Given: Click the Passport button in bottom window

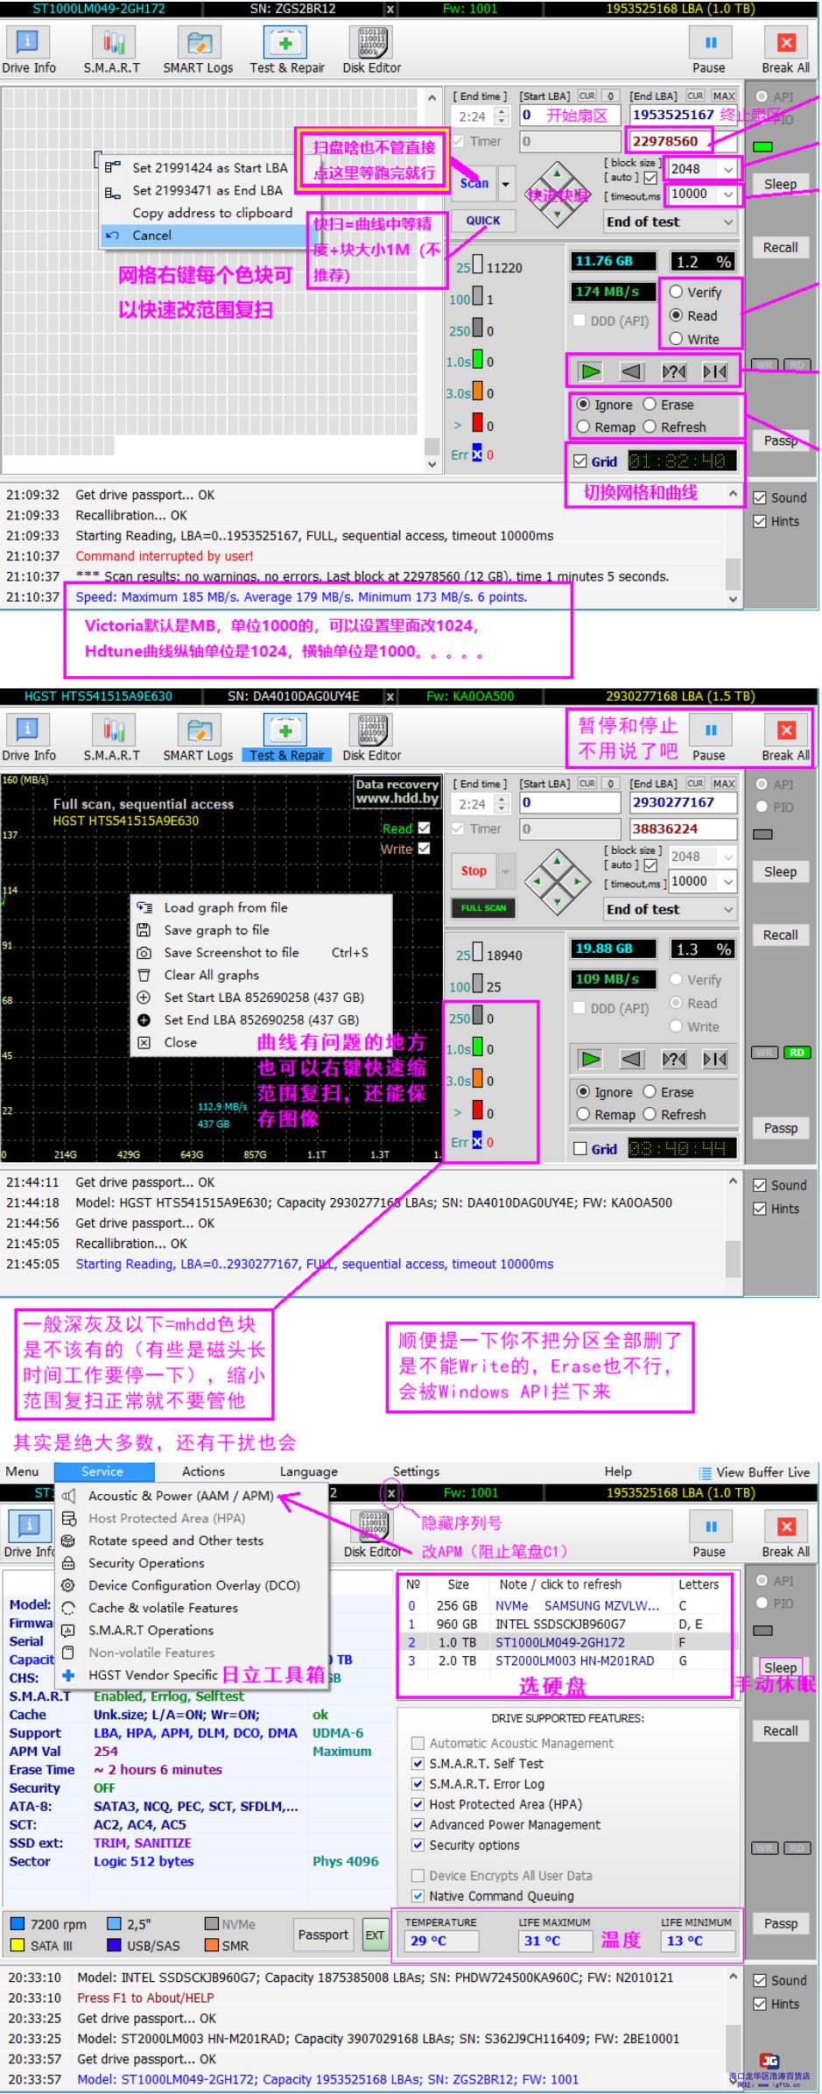Looking at the screenshot, I should pos(323,1935).
